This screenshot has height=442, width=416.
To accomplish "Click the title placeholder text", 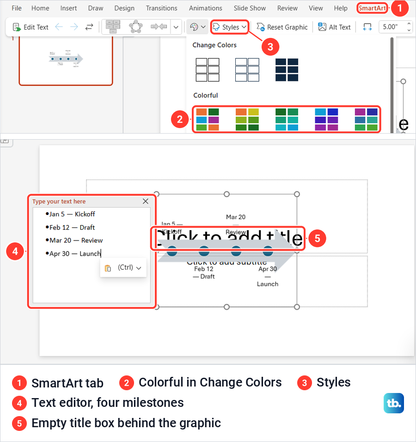I will (229, 238).
